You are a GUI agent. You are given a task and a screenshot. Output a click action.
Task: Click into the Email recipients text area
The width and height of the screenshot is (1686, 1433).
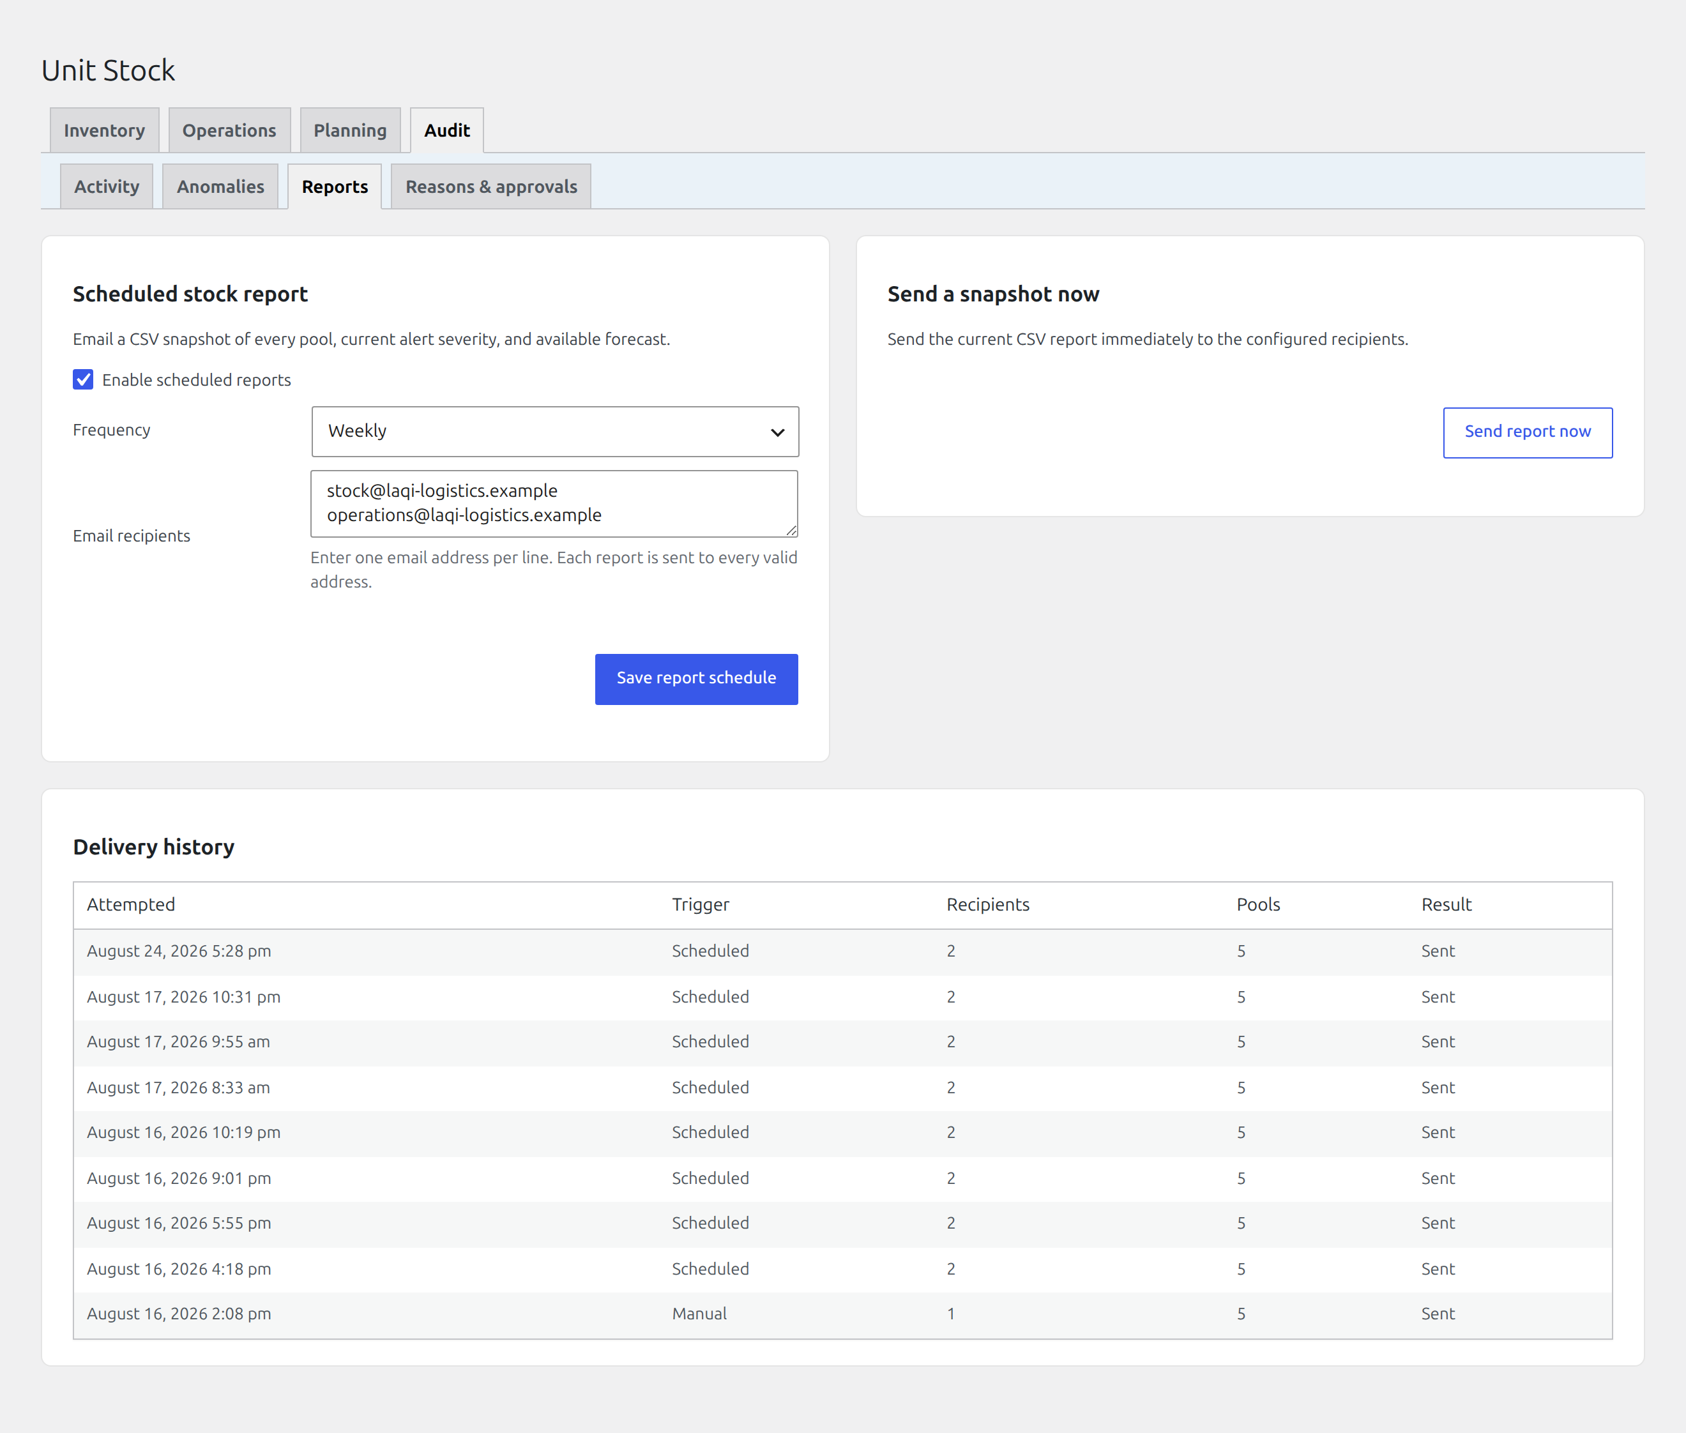554,504
